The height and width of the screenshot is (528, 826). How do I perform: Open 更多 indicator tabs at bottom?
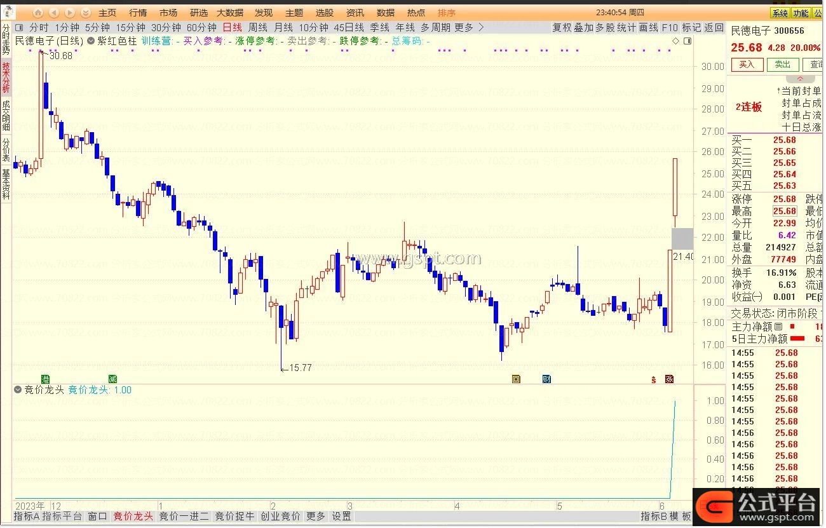[316, 516]
